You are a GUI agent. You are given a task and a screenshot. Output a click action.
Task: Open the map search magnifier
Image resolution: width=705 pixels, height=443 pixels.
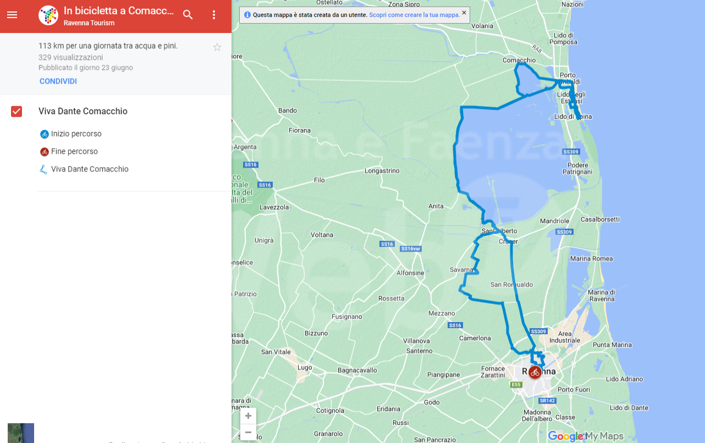tap(188, 15)
